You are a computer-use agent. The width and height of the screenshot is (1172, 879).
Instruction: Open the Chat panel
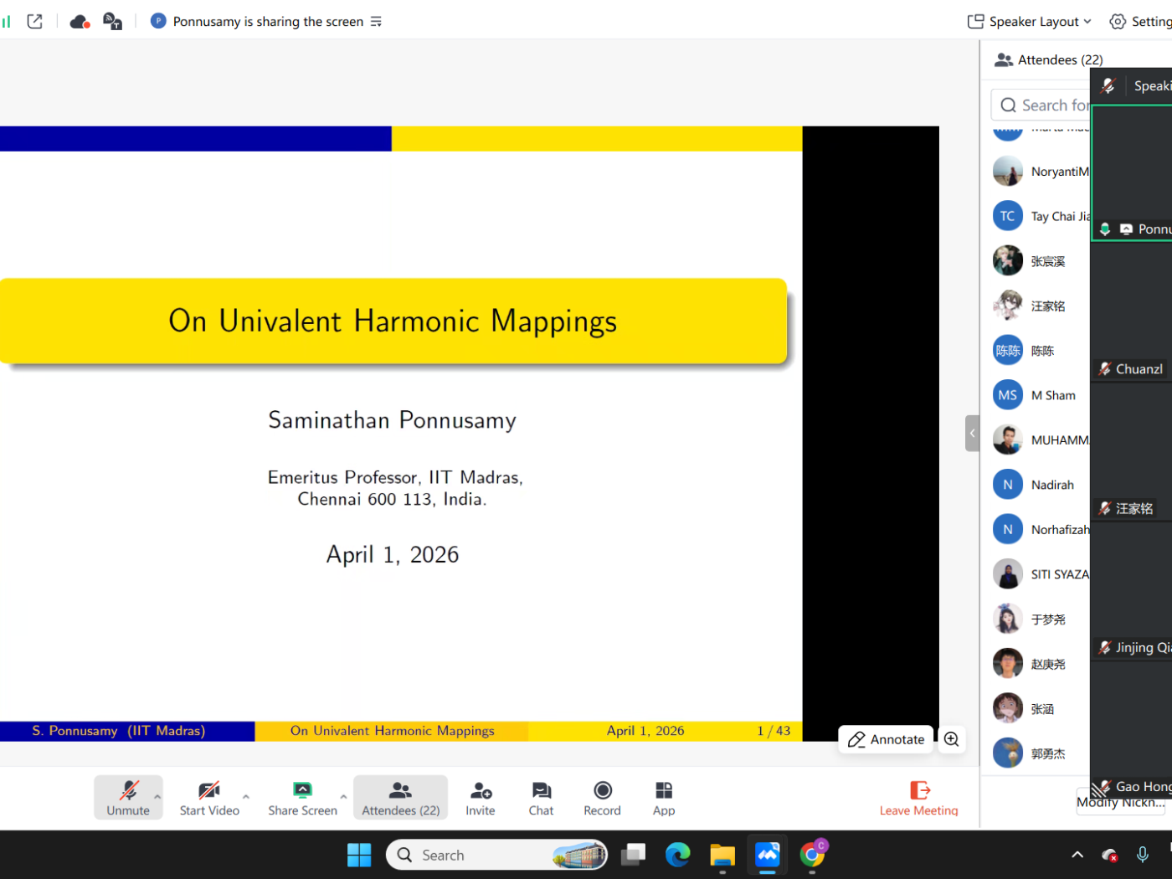point(541,797)
